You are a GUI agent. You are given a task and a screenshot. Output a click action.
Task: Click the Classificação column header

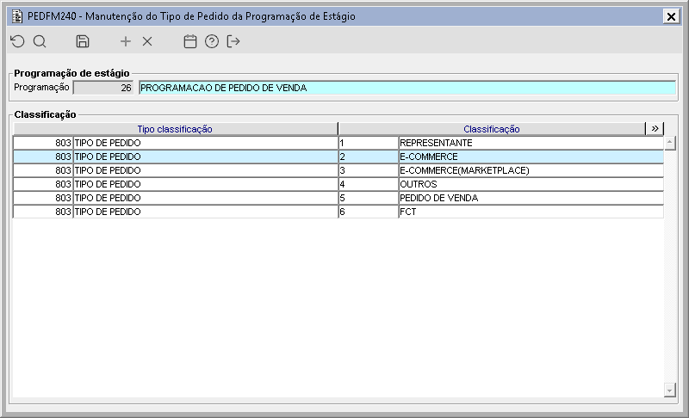(492, 129)
